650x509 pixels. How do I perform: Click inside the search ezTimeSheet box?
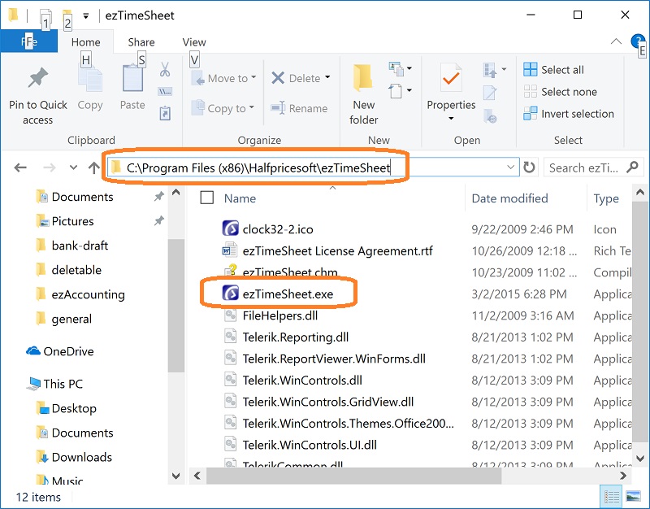[x=582, y=167]
